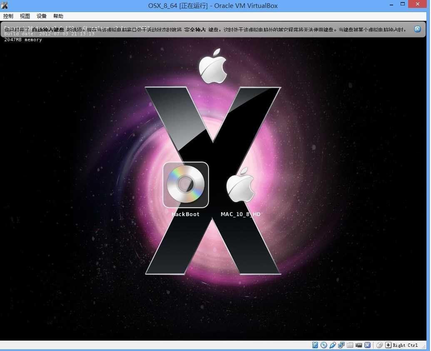Close the VirtualBox VM window
Screen dimensions: 431x351
(x=418, y=4)
